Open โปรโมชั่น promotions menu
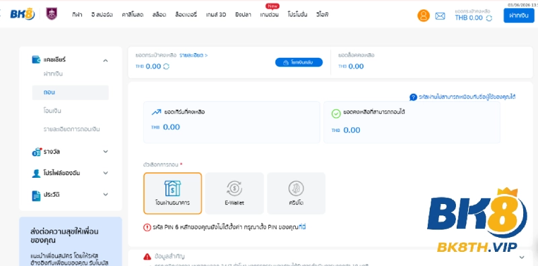 tap(297, 15)
